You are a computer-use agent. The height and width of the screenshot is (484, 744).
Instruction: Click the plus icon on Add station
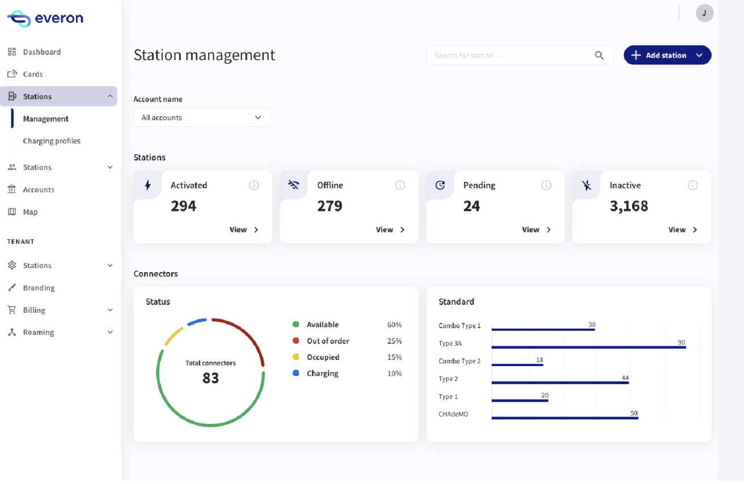(x=636, y=55)
